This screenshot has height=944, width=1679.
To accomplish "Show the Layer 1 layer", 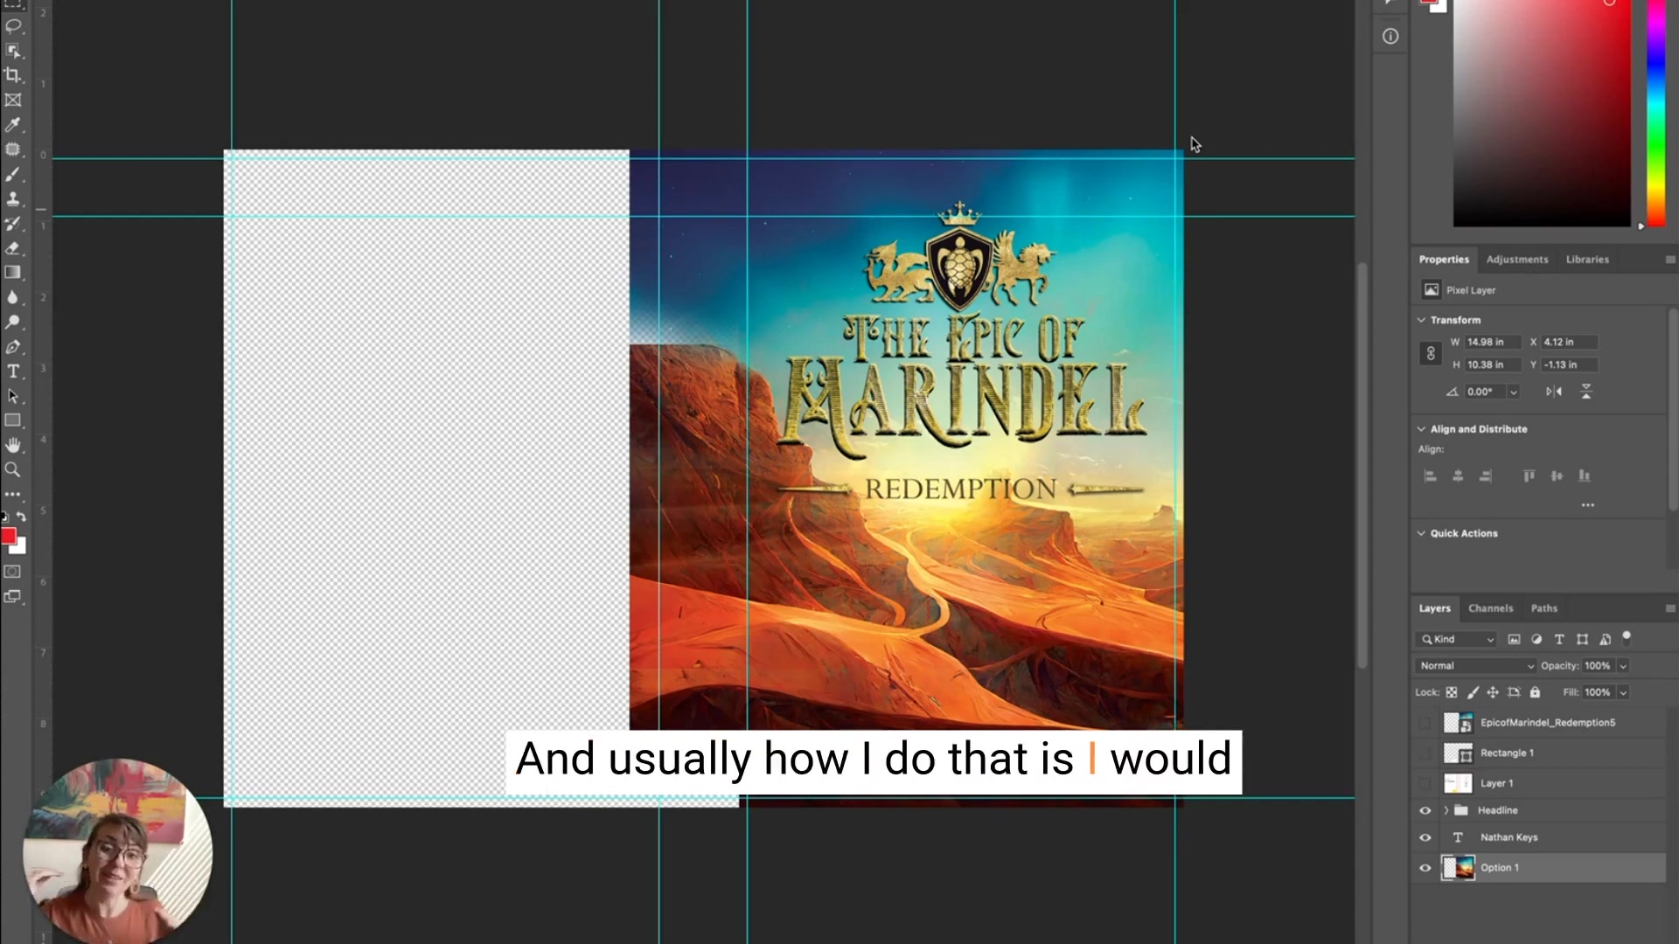I will tap(1425, 783).
